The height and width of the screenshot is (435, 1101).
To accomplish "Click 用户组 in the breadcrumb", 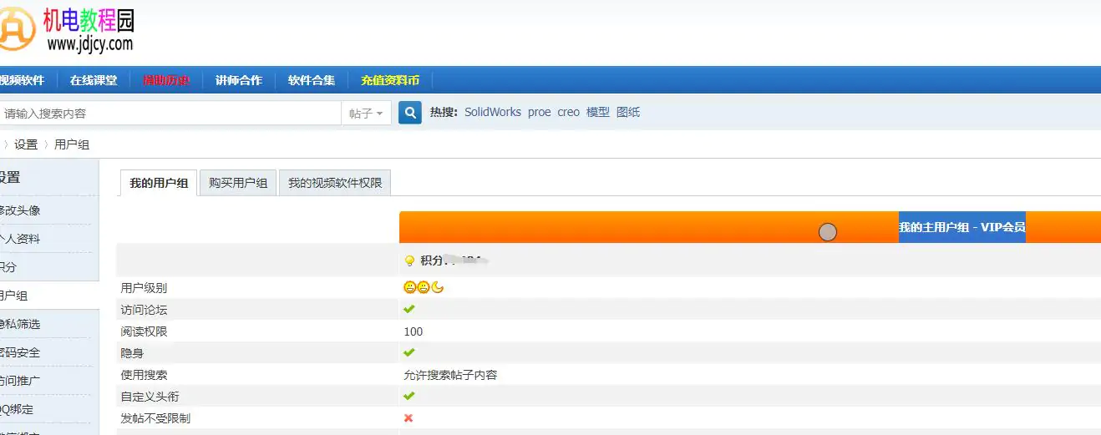I will coord(72,144).
